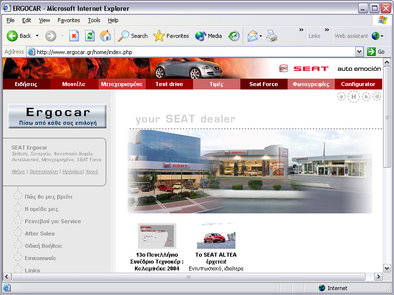Screen dimensions: 394x295
Task: Open the Help menu
Action: click(x=113, y=20)
